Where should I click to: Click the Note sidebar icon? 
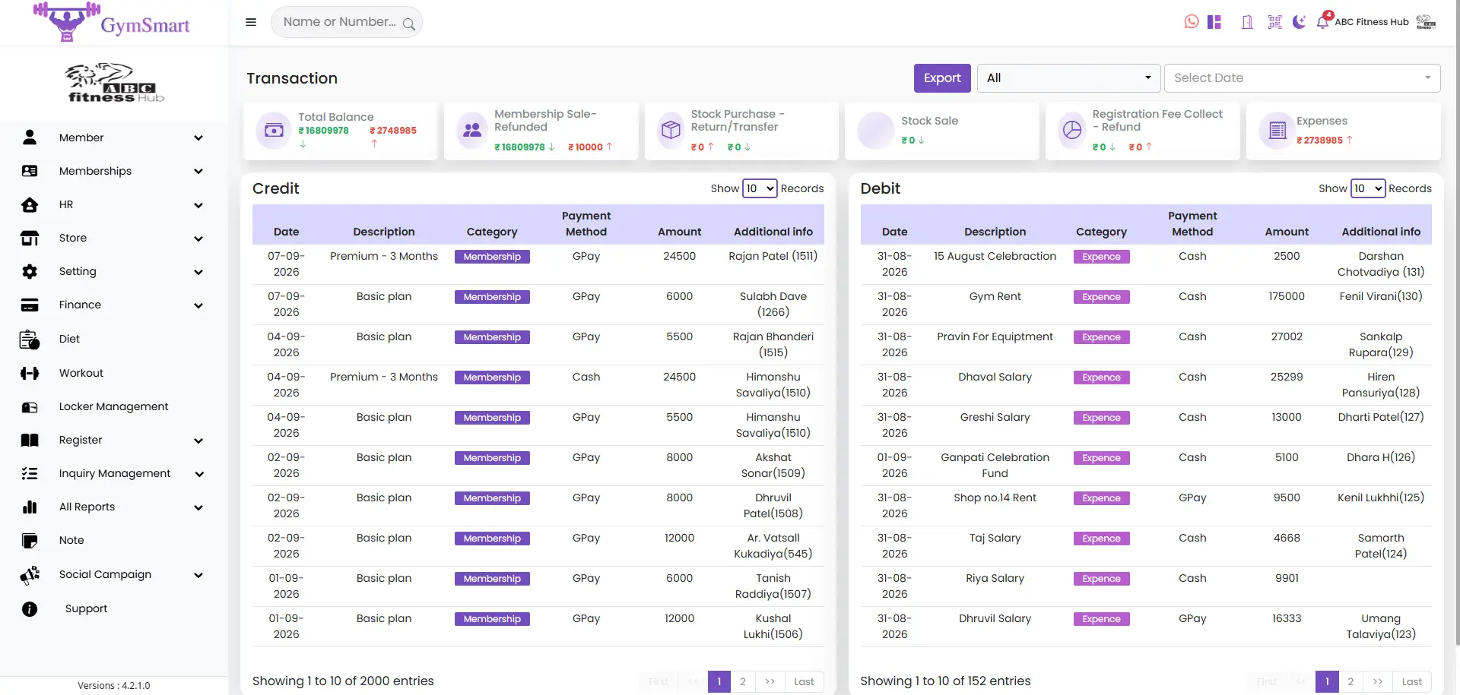click(x=30, y=541)
